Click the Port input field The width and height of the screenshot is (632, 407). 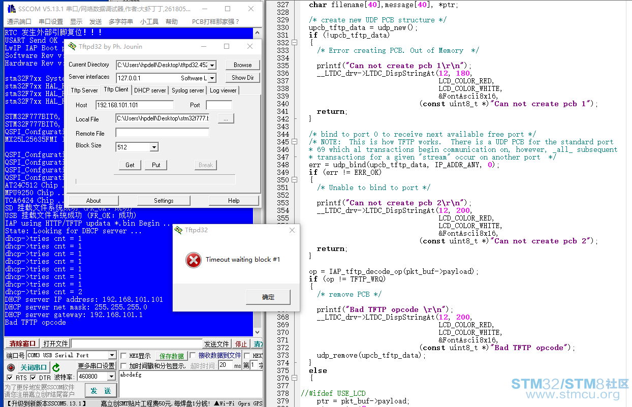point(219,105)
